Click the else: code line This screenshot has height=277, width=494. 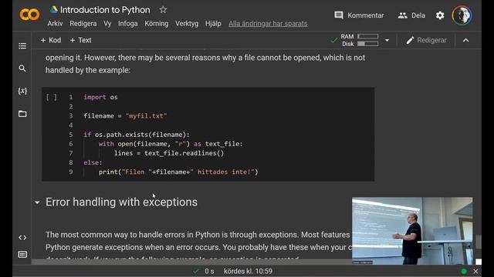(x=93, y=162)
